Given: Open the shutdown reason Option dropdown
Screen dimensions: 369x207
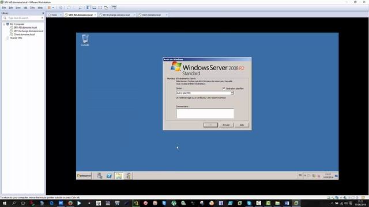Looking at the screenshot, I should pyautogui.click(x=205, y=93).
